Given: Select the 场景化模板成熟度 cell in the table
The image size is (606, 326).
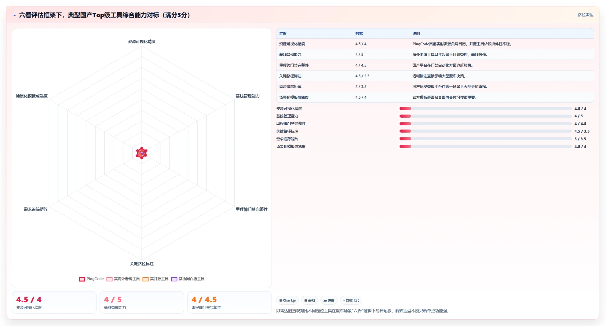Looking at the screenshot, I should (x=294, y=97).
